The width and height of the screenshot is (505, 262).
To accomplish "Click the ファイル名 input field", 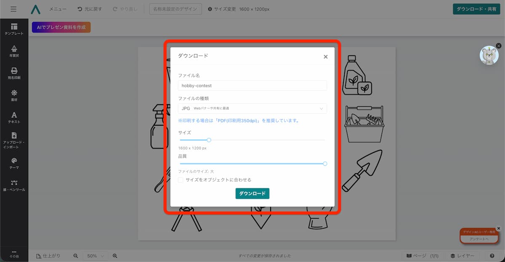I will pos(252,85).
